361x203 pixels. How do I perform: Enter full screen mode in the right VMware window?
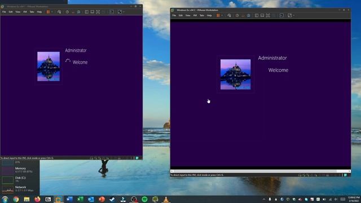268,15
